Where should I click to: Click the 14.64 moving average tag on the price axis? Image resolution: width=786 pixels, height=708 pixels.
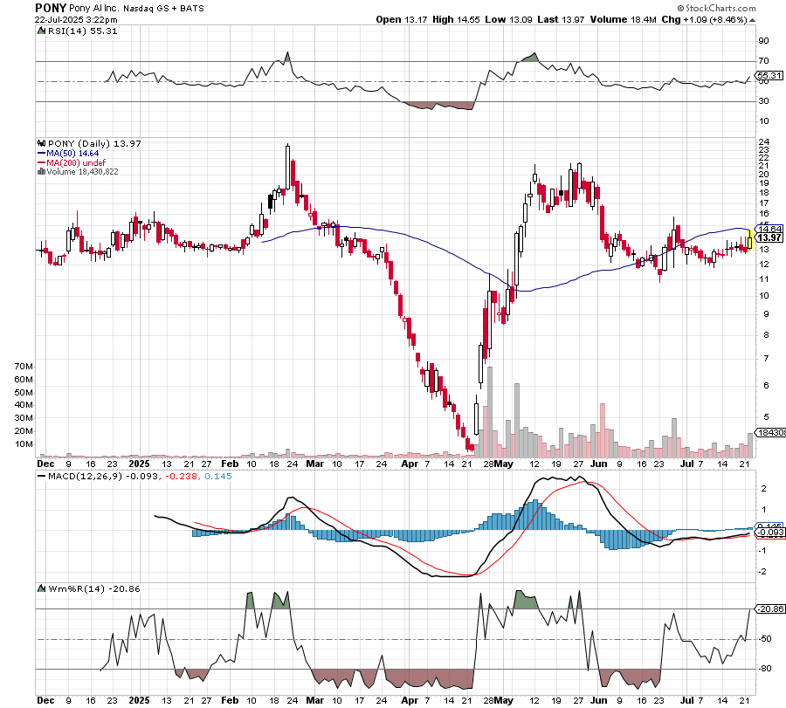click(x=769, y=229)
